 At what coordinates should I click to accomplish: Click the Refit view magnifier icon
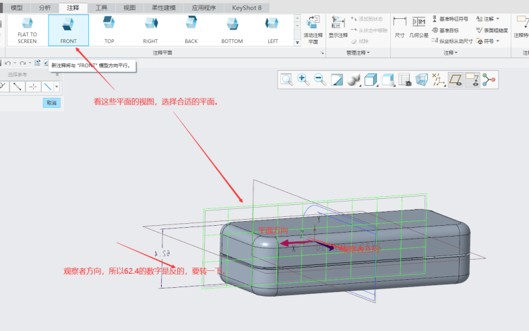tap(287, 80)
